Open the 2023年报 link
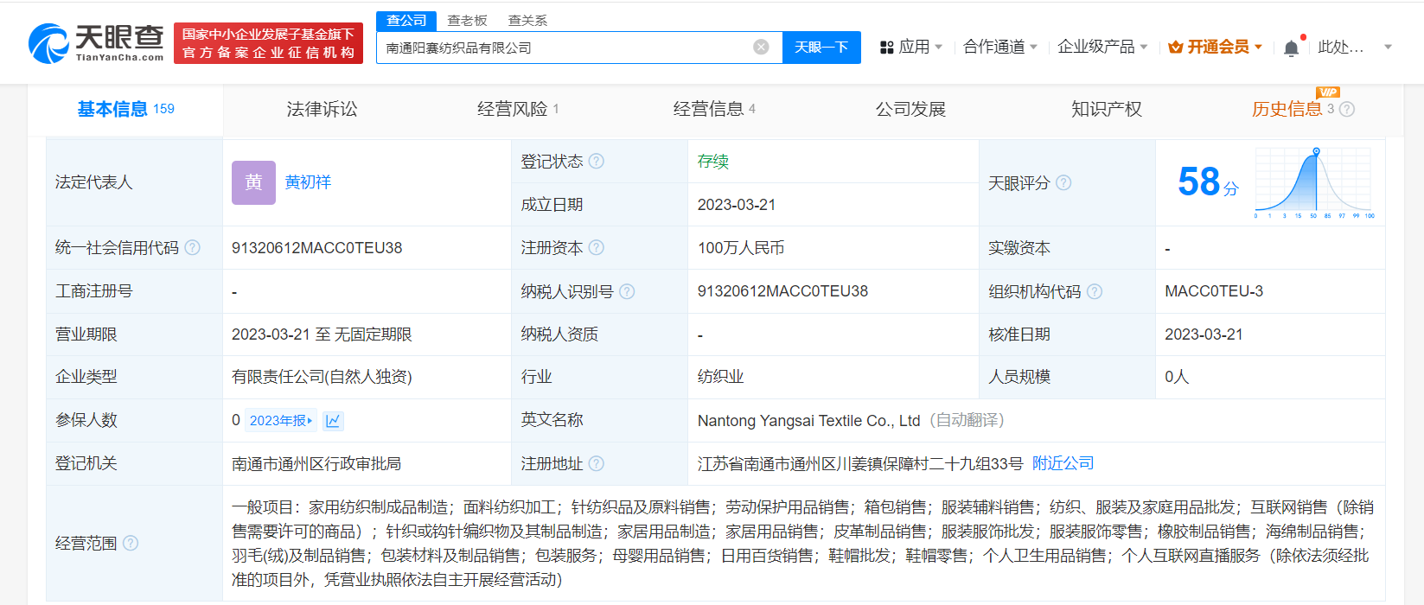The image size is (1424, 605). coord(281,420)
